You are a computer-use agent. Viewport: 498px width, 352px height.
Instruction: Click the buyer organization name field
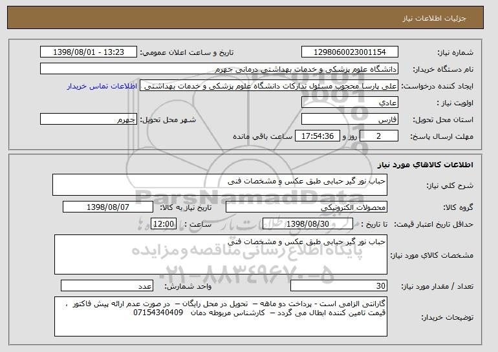pyautogui.click(x=219, y=69)
